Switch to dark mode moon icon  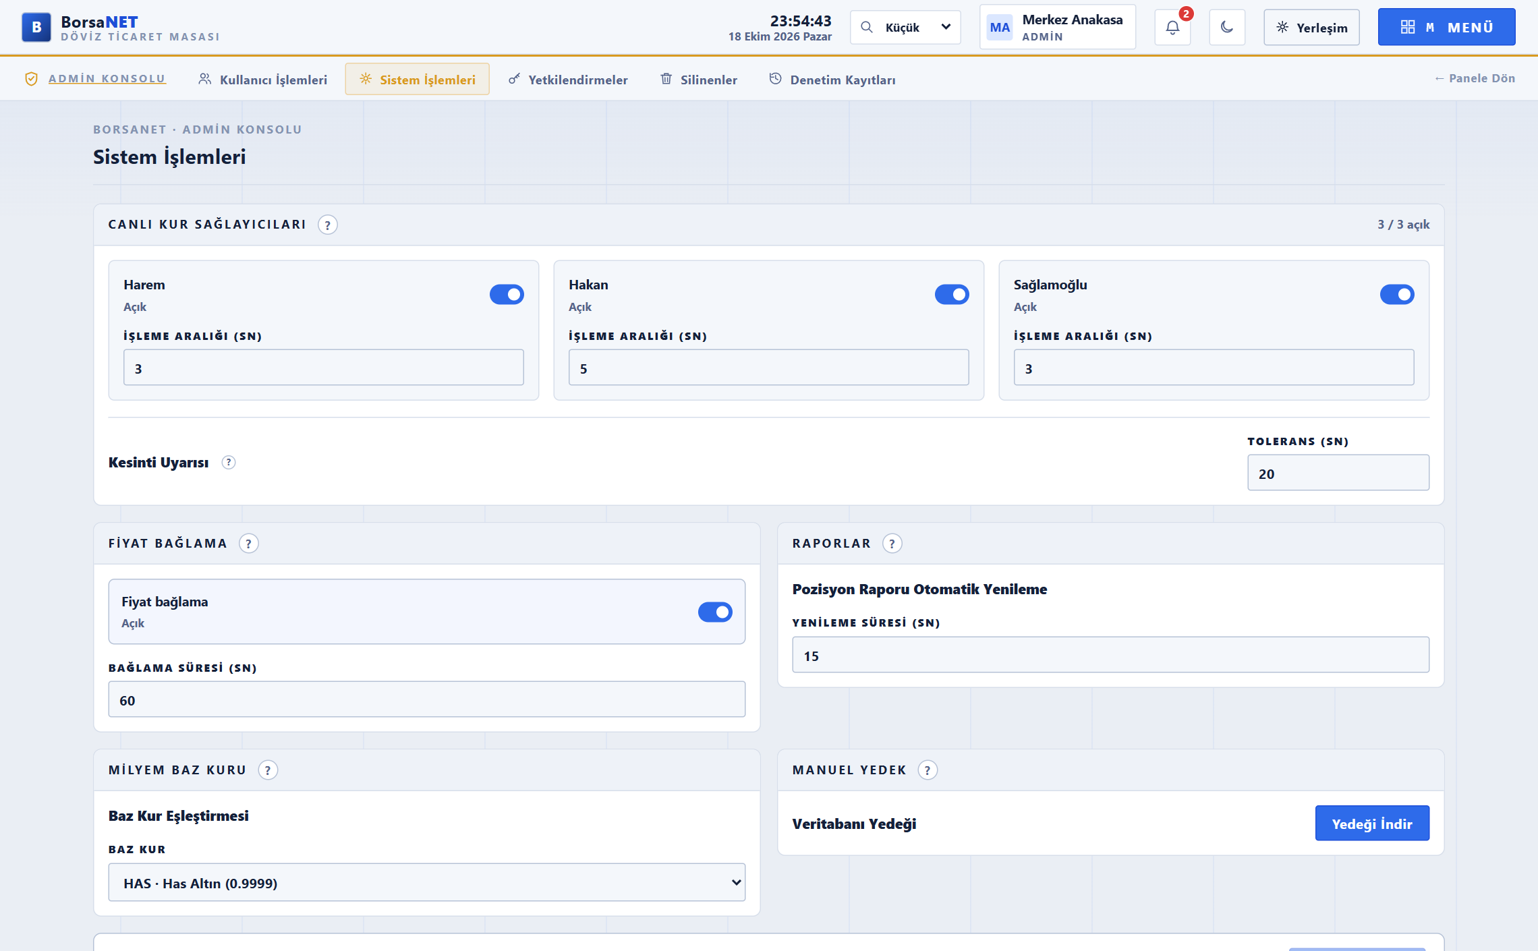1227,28
